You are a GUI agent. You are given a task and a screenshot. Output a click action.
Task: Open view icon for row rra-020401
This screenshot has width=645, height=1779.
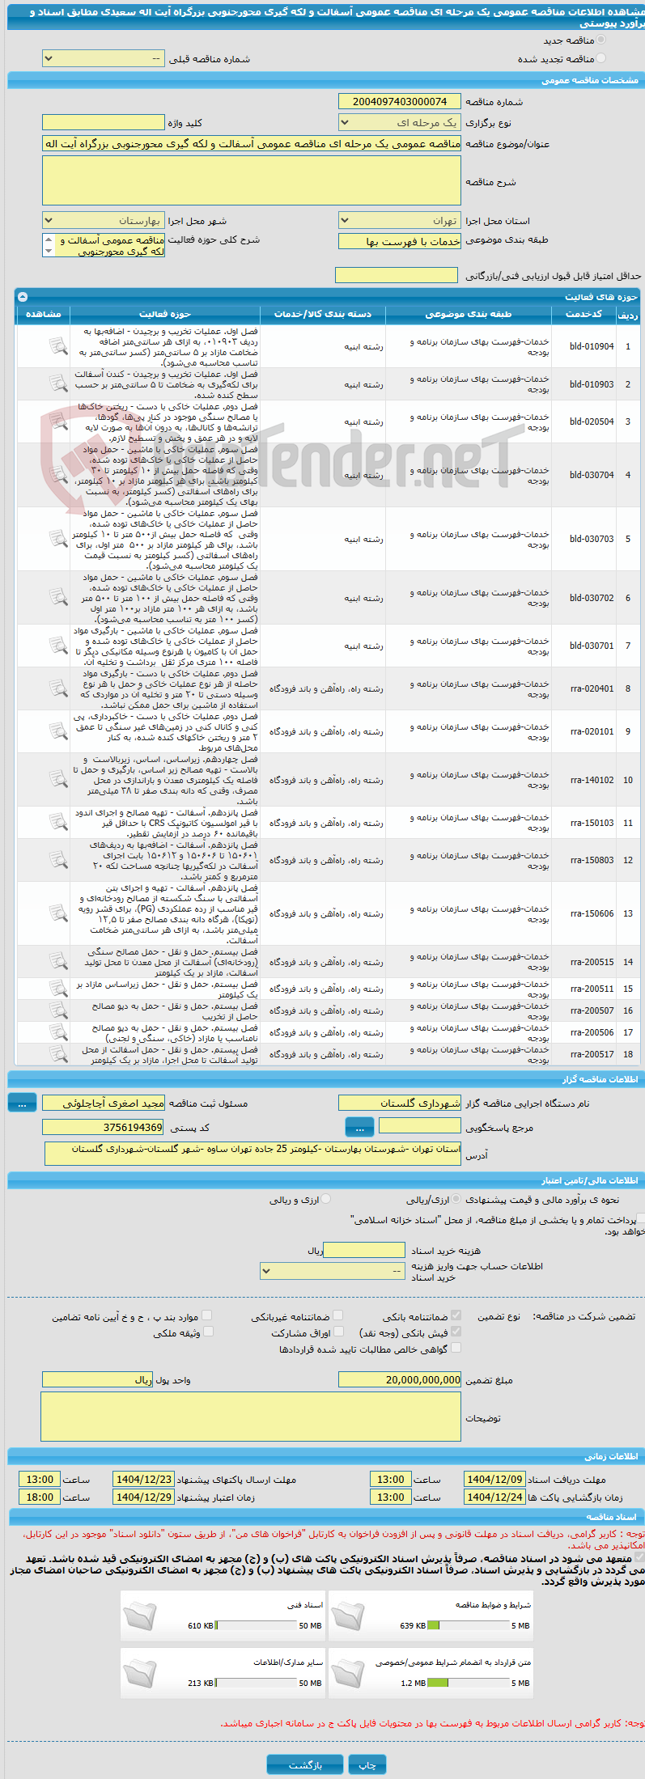(58, 688)
